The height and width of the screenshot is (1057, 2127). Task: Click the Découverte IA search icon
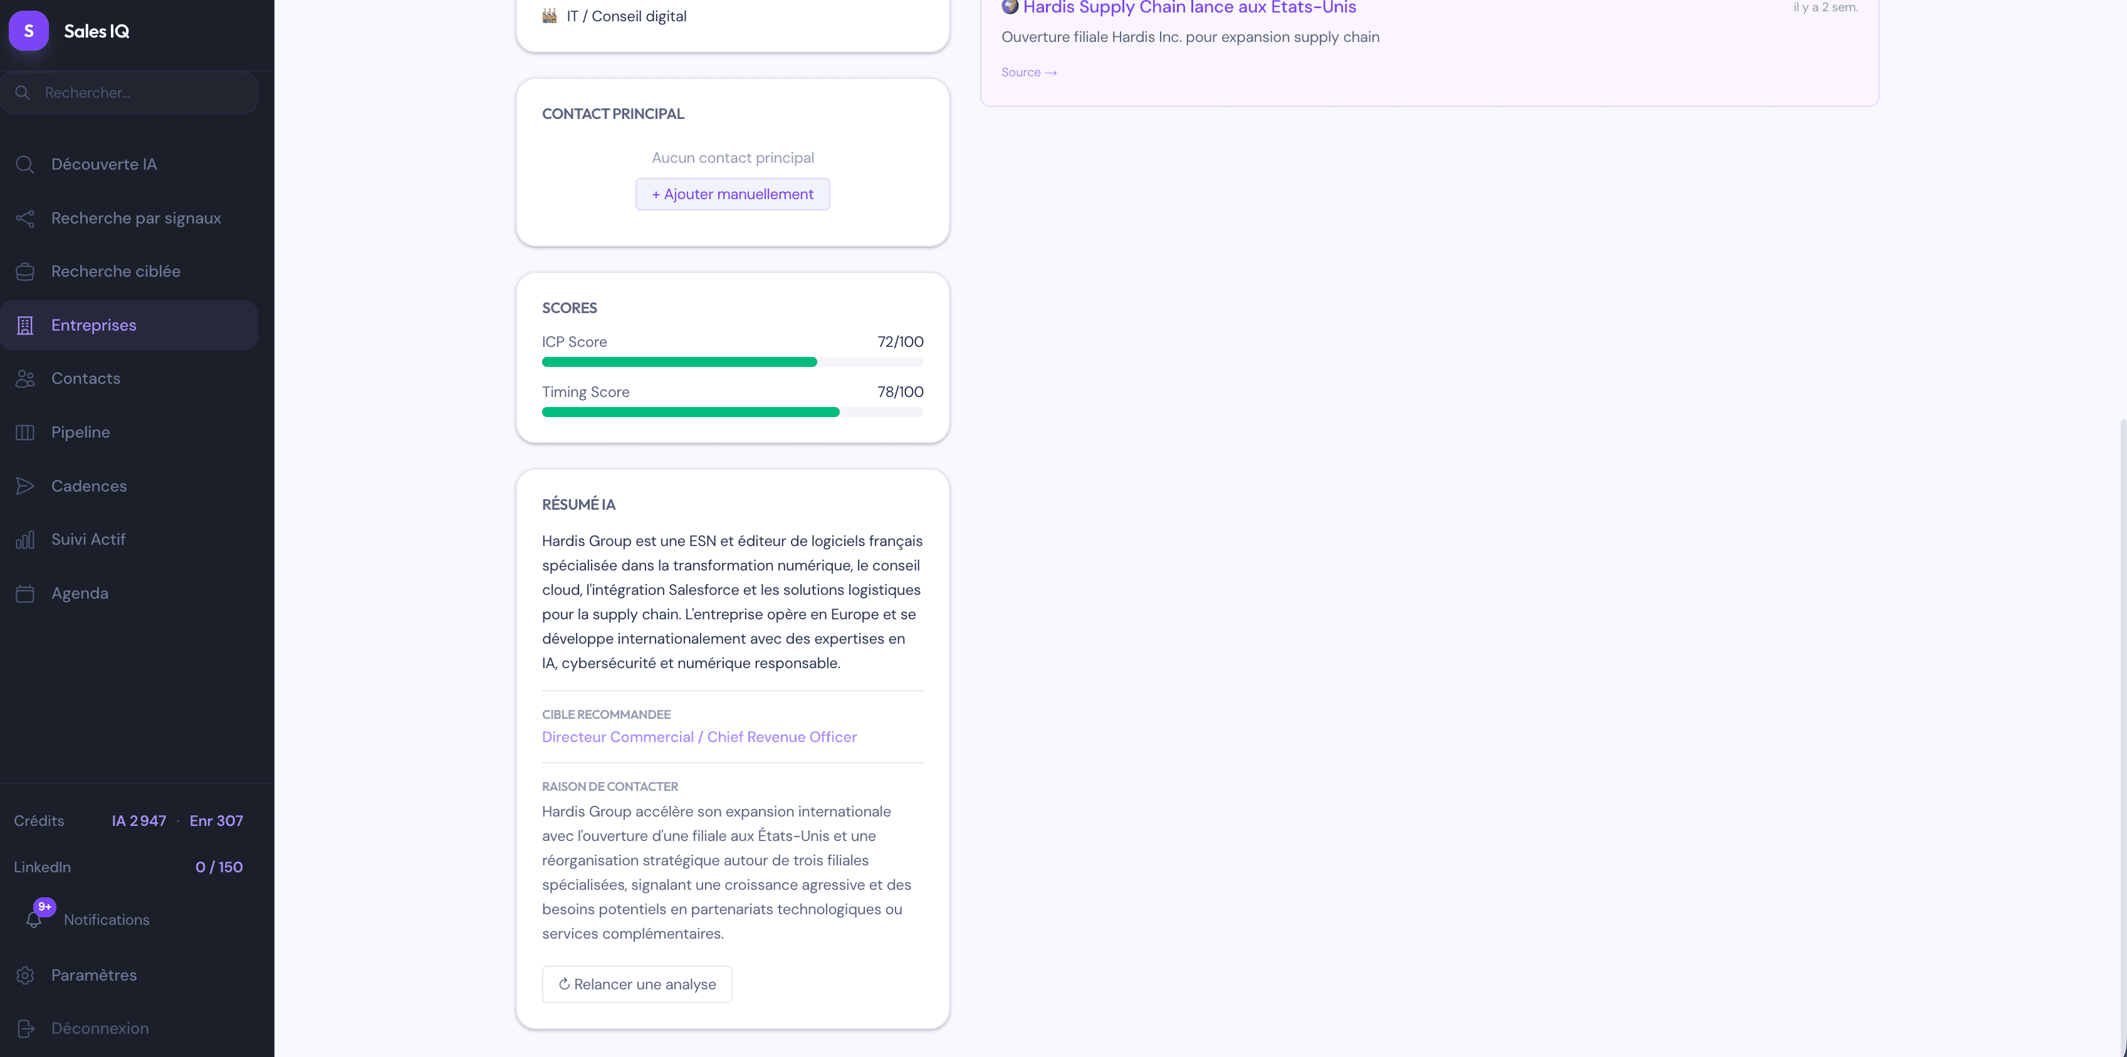pyautogui.click(x=25, y=164)
